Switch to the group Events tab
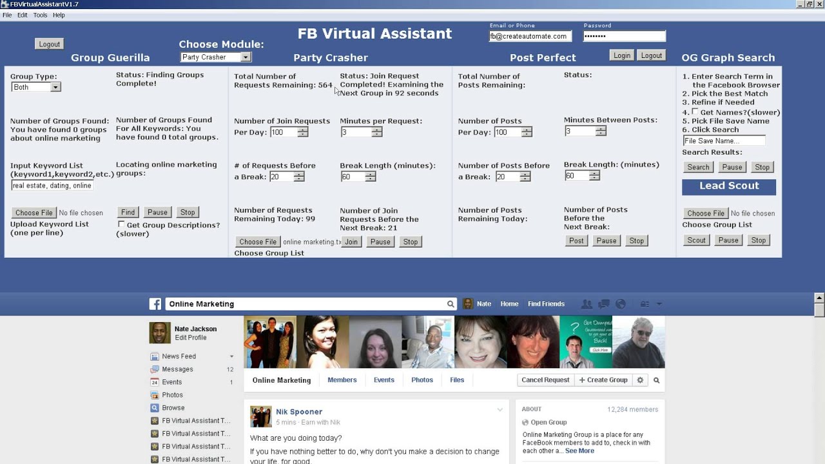 tap(384, 380)
